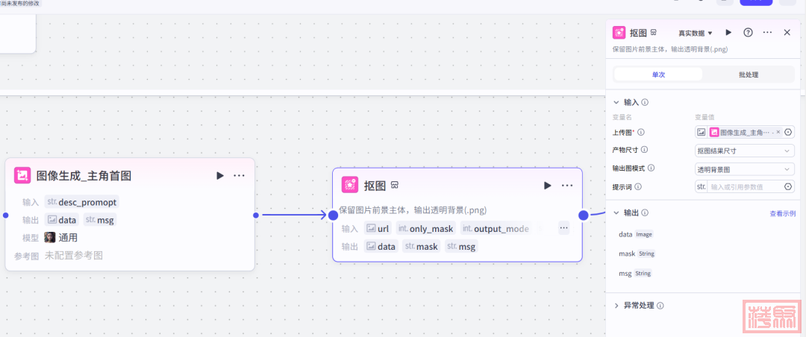Click the 查看示例 link

(783, 213)
